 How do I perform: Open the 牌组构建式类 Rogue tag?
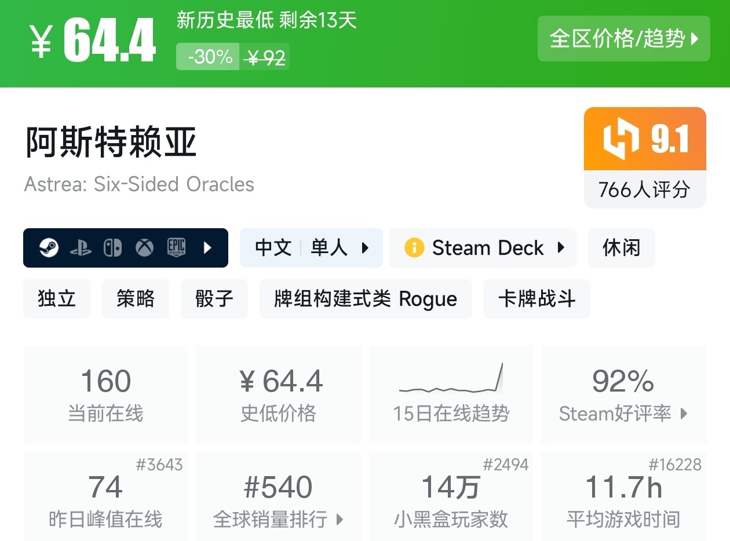click(x=366, y=299)
